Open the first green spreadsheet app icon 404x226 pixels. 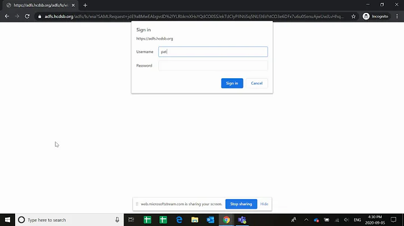point(148,220)
